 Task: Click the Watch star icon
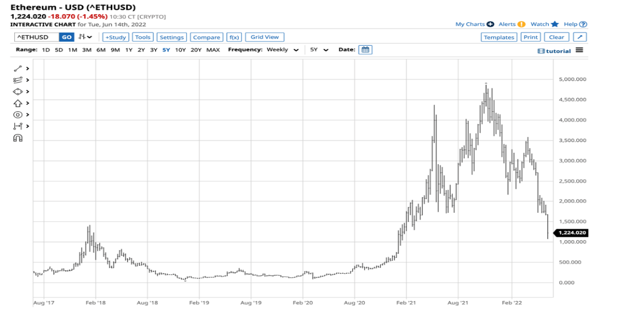click(x=555, y=24)
